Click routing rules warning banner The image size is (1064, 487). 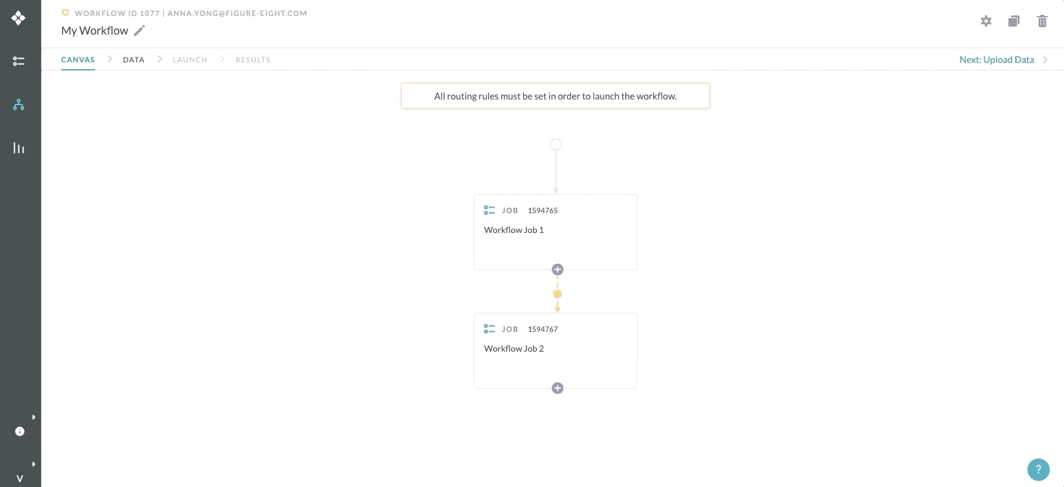[555, 96]
